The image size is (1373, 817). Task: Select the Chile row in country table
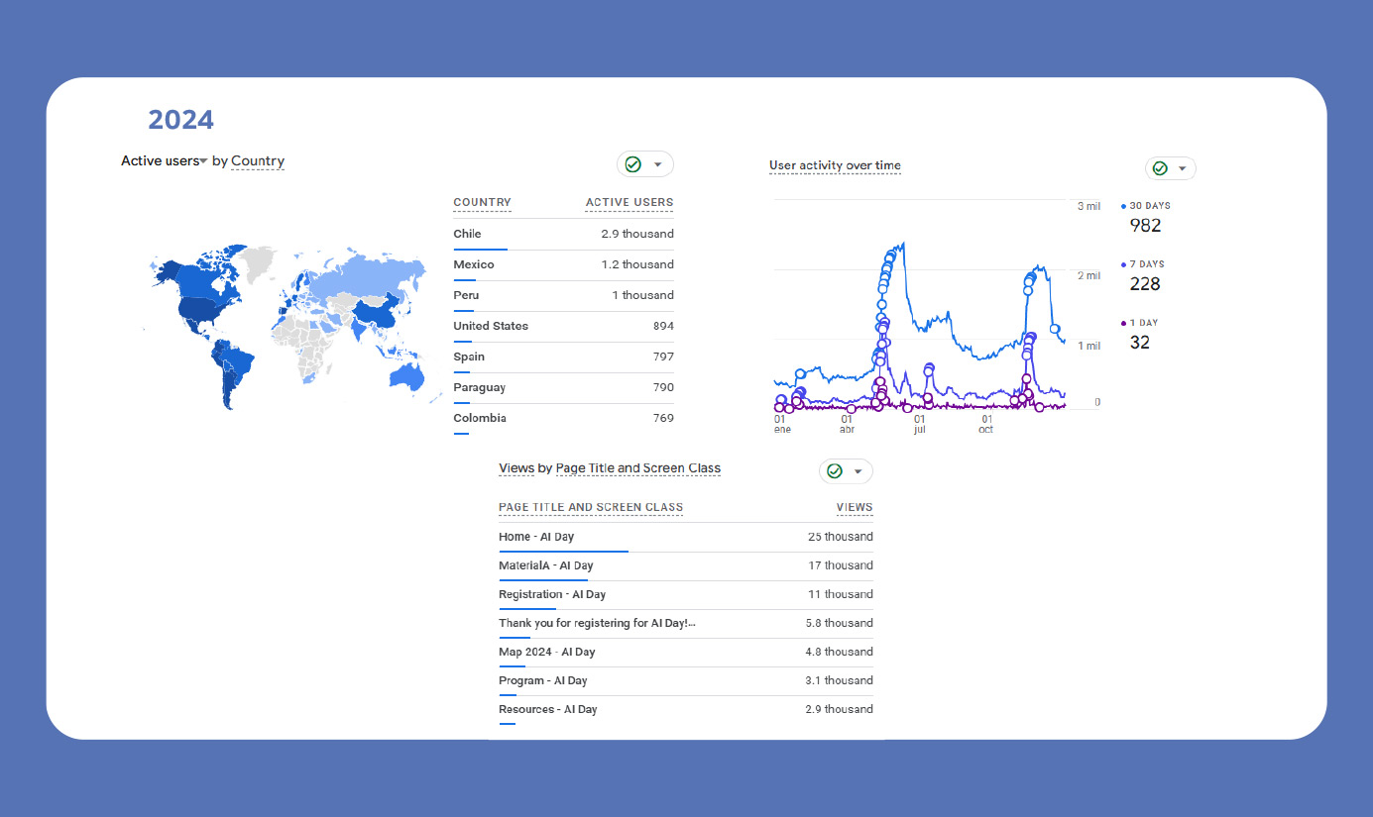point(563,234)
